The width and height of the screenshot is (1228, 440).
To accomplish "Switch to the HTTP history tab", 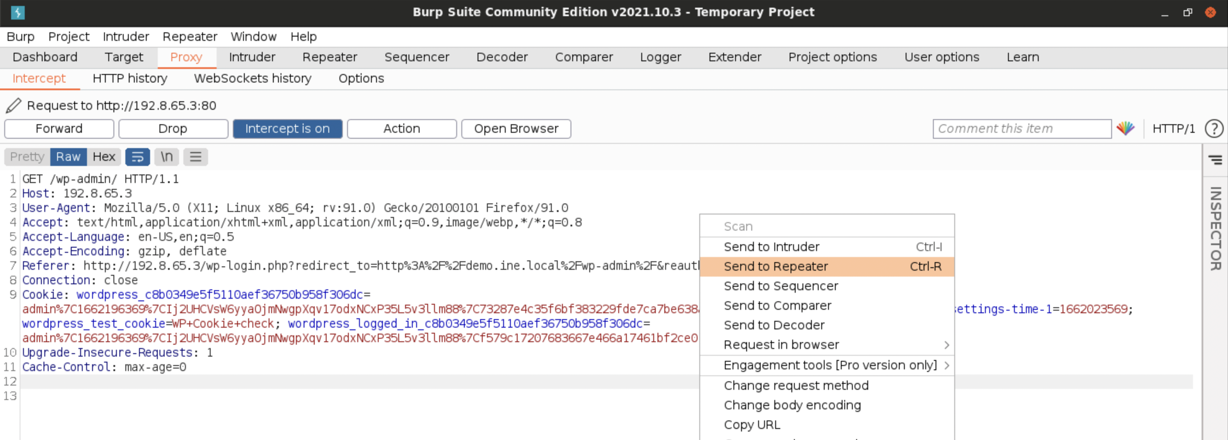I will 130,78.
